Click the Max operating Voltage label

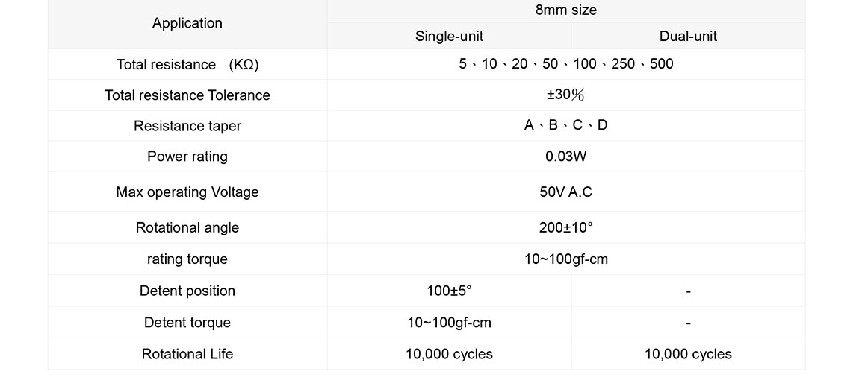pos(187,192)
